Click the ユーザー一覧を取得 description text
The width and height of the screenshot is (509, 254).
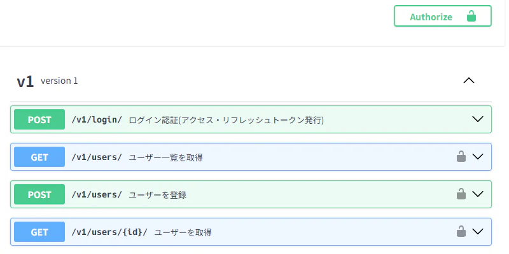click(x=165, y=157)
